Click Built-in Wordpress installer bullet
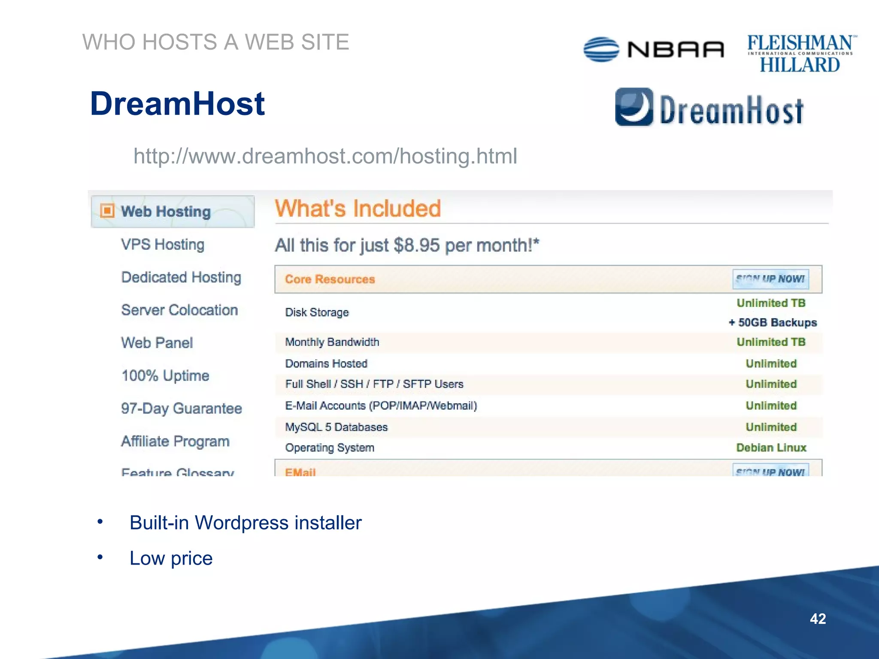Screen dimensions: 879x659 coord(246,523)
